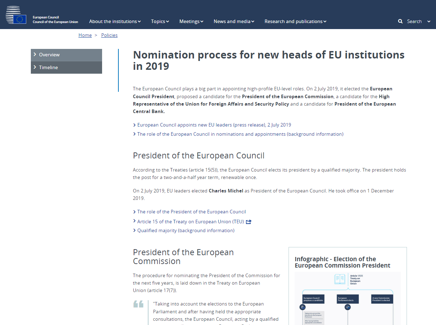Expand the Search dropdown chevron
436x325 pixels.
tap(429, 22)
